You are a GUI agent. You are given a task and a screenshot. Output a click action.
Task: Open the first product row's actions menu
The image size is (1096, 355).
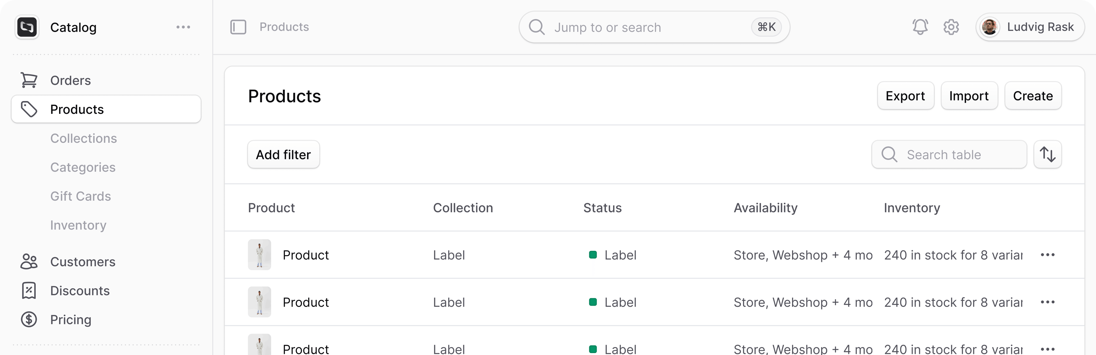pos(1047,255)
